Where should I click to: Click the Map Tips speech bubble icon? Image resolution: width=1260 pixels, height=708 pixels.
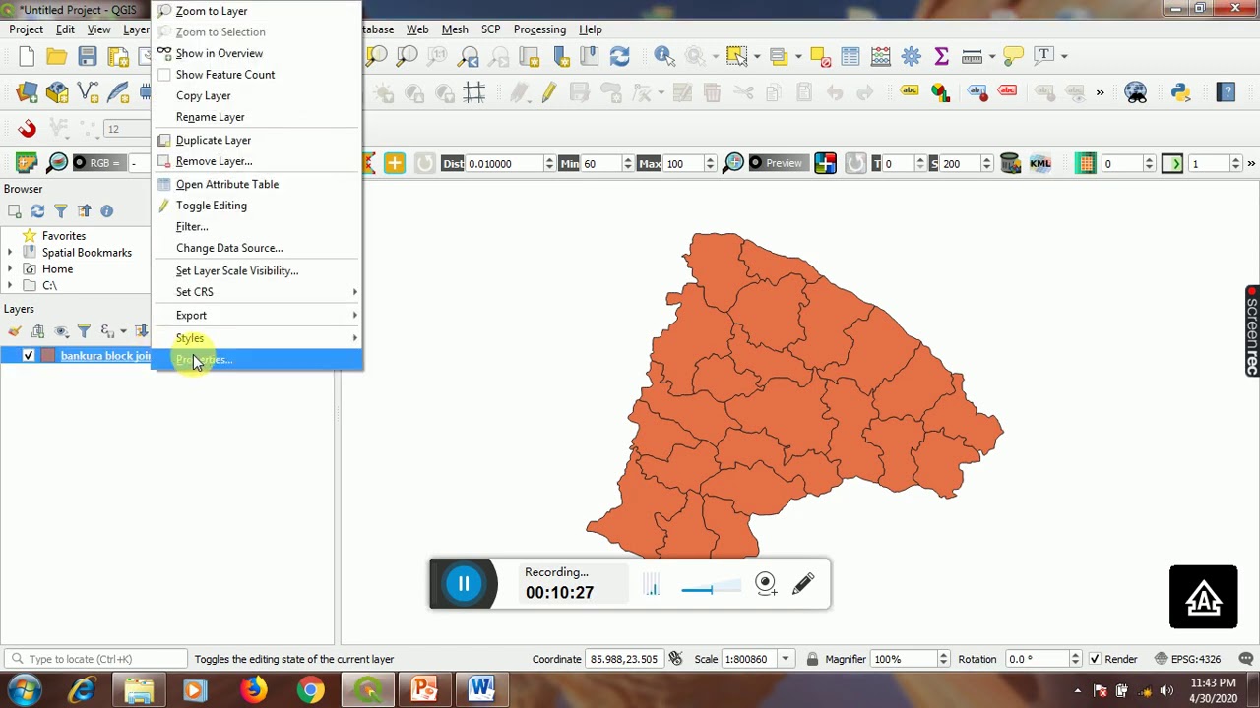coord(1013,56)
